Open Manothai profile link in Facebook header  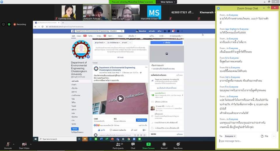click(x=141, y=31)
